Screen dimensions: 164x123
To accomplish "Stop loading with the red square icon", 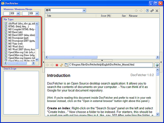I will [57, 65].
